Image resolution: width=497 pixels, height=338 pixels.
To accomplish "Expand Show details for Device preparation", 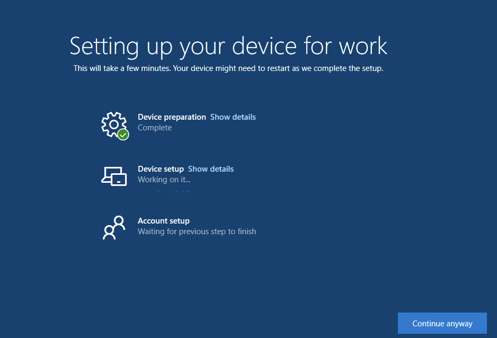I will point(233,117).
